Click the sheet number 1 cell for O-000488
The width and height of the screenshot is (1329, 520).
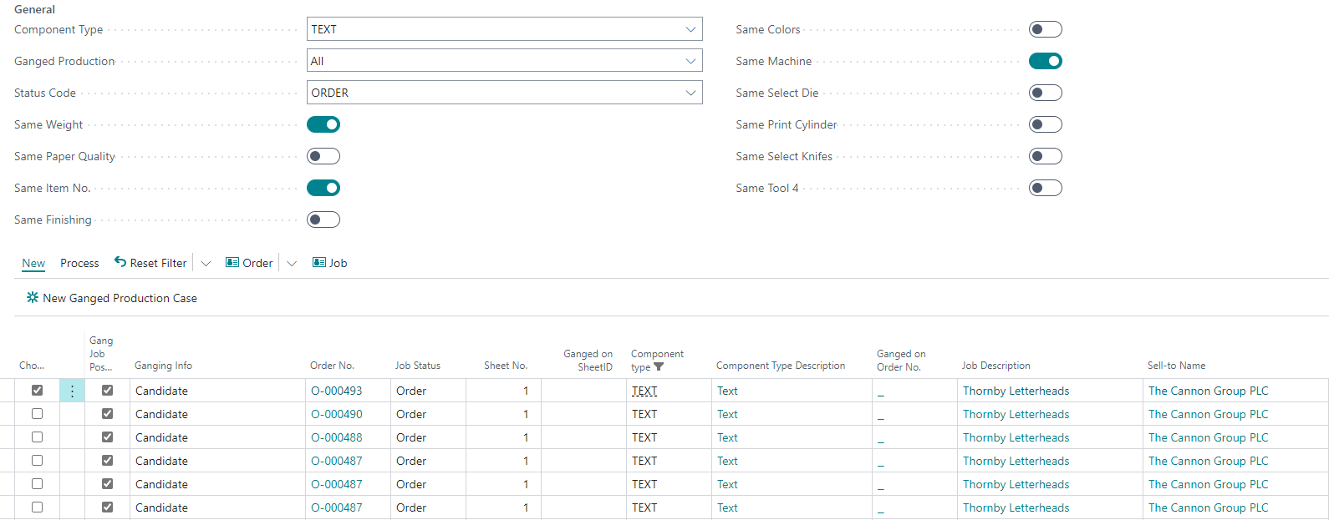coord(503,437)
